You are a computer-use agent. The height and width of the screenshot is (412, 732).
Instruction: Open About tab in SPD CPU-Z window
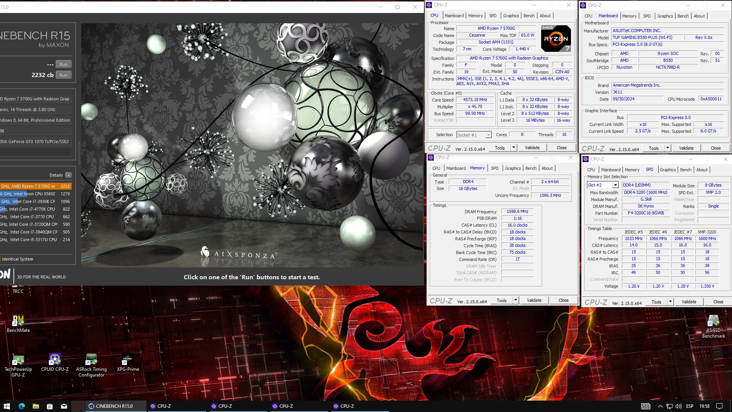tap(701, 170)
